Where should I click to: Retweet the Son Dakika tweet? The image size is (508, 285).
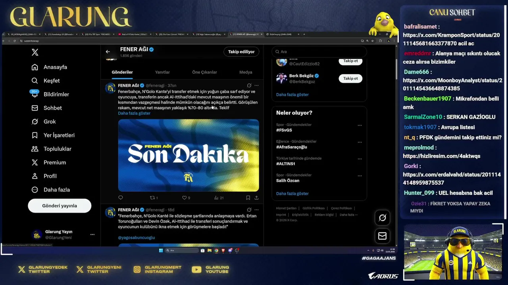153,198
